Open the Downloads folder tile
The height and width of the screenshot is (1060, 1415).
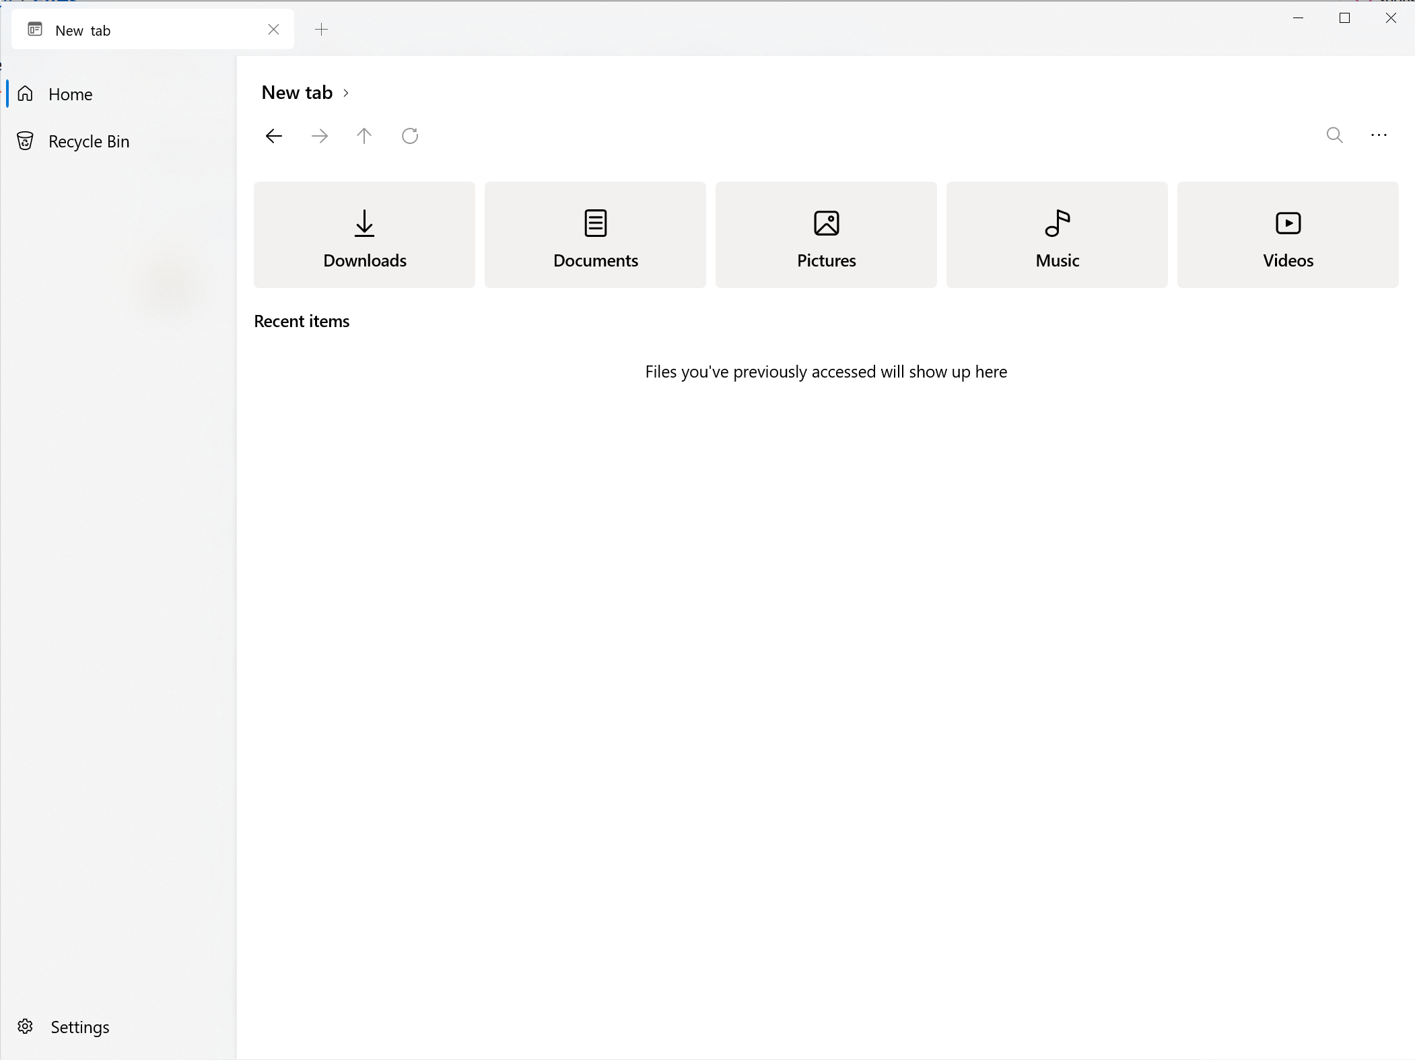click(364, 235)
